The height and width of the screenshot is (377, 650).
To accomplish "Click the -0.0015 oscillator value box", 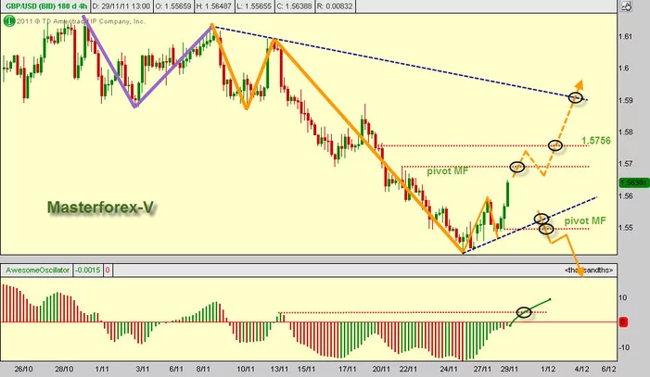I will 87,270.
